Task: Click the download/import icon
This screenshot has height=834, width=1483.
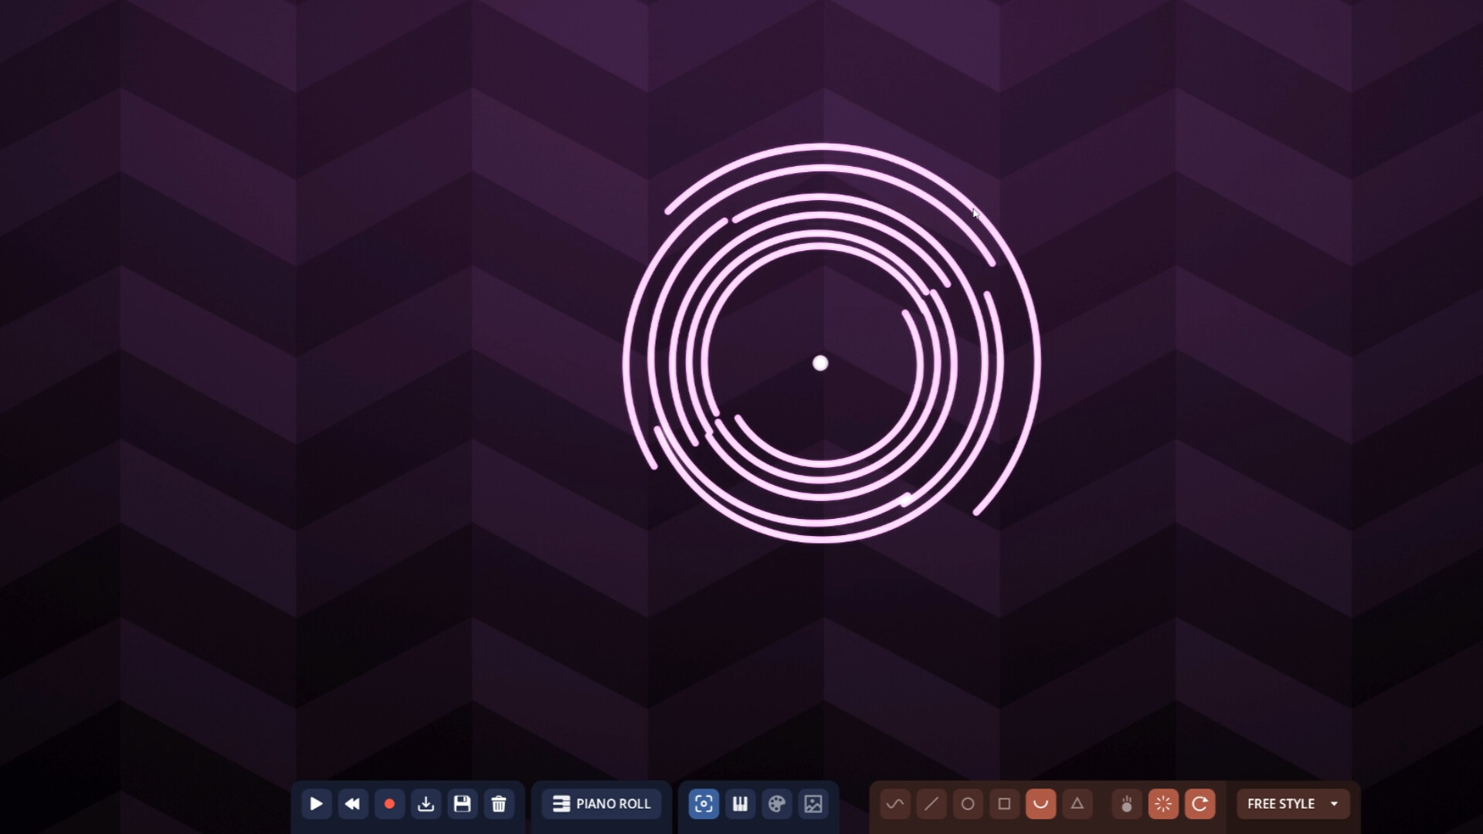Action: 426,804
